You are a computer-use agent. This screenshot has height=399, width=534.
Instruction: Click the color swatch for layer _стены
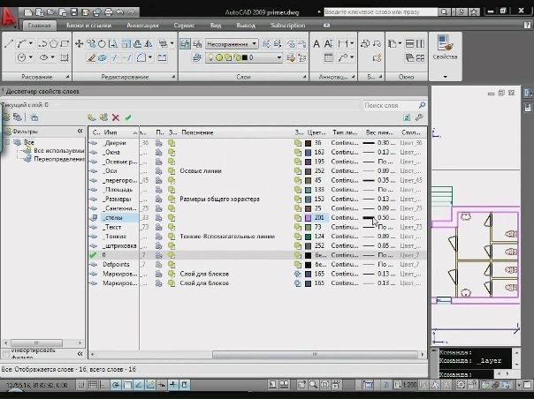pyautogui.click(x=307, y=217)
